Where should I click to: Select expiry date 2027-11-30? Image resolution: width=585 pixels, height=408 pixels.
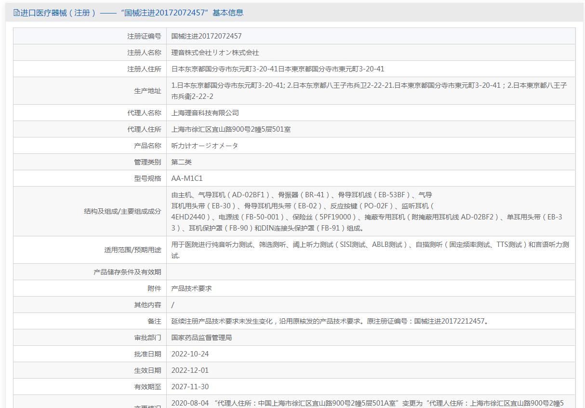190,387
